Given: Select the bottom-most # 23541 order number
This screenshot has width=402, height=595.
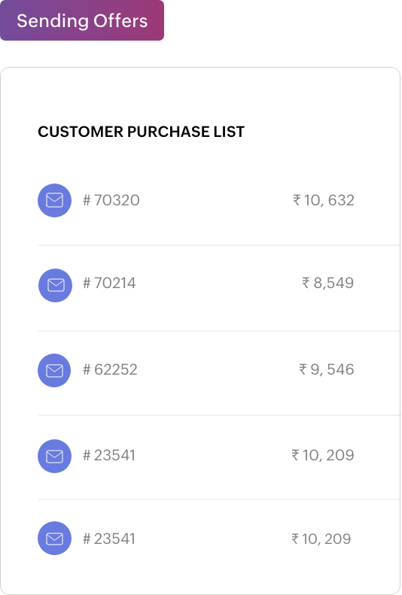Looking at the screenshot, I should click(x=109, y=539).
